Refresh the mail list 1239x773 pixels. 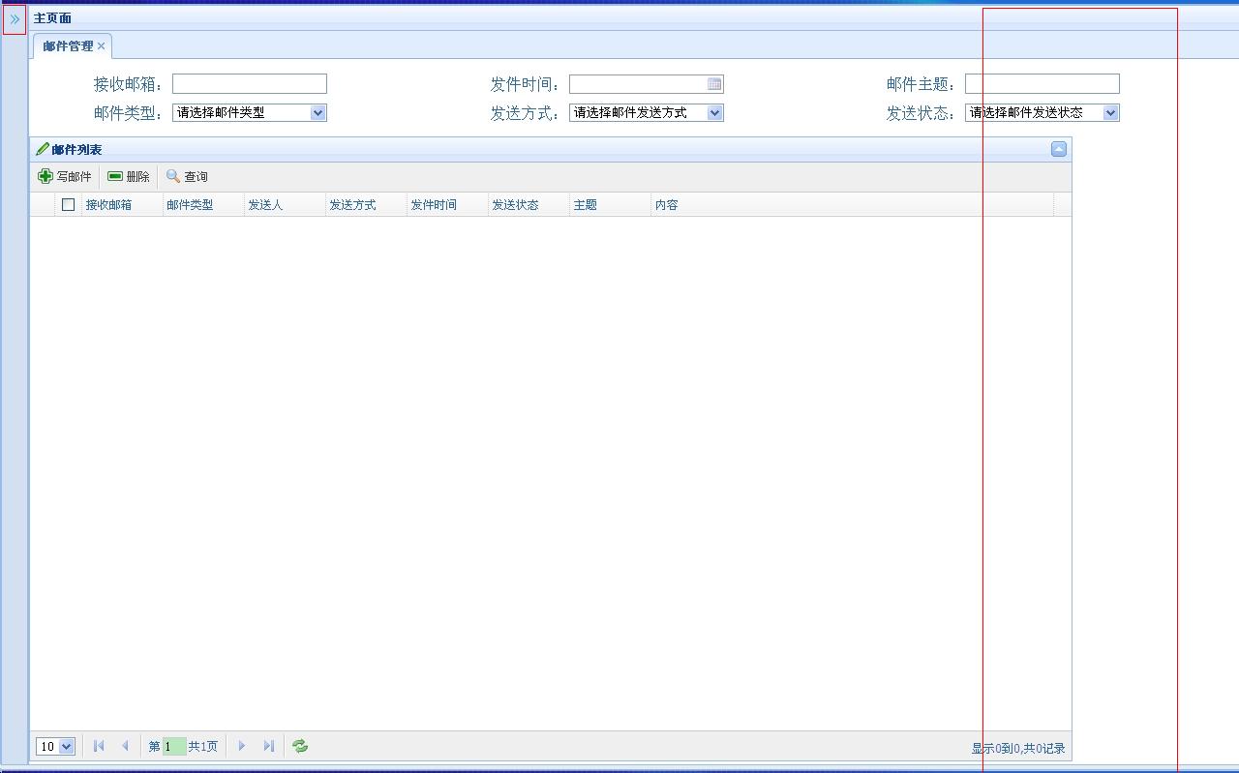pos(300,746)
